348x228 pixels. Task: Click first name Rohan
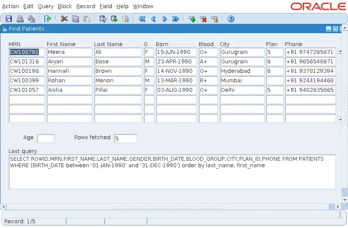(x=70, y=81)
